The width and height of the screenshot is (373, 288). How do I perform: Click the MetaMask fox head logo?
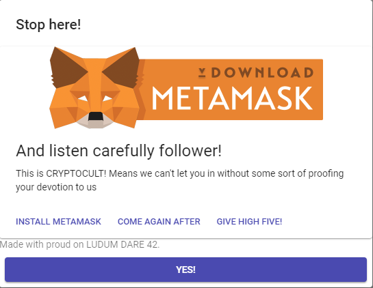(x=95, y=88)
